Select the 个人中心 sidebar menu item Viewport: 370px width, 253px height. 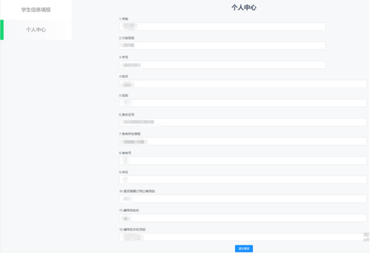pyautogui.click(x=36, y=30)
